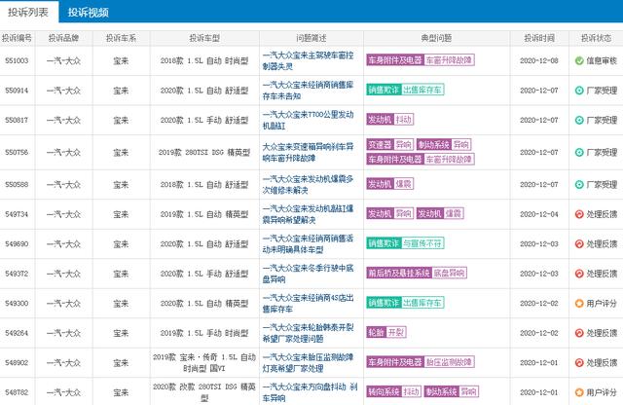Select the 投诉列表 tab
The height and width of the screenshot is (405, 623).
coord(29,12)
